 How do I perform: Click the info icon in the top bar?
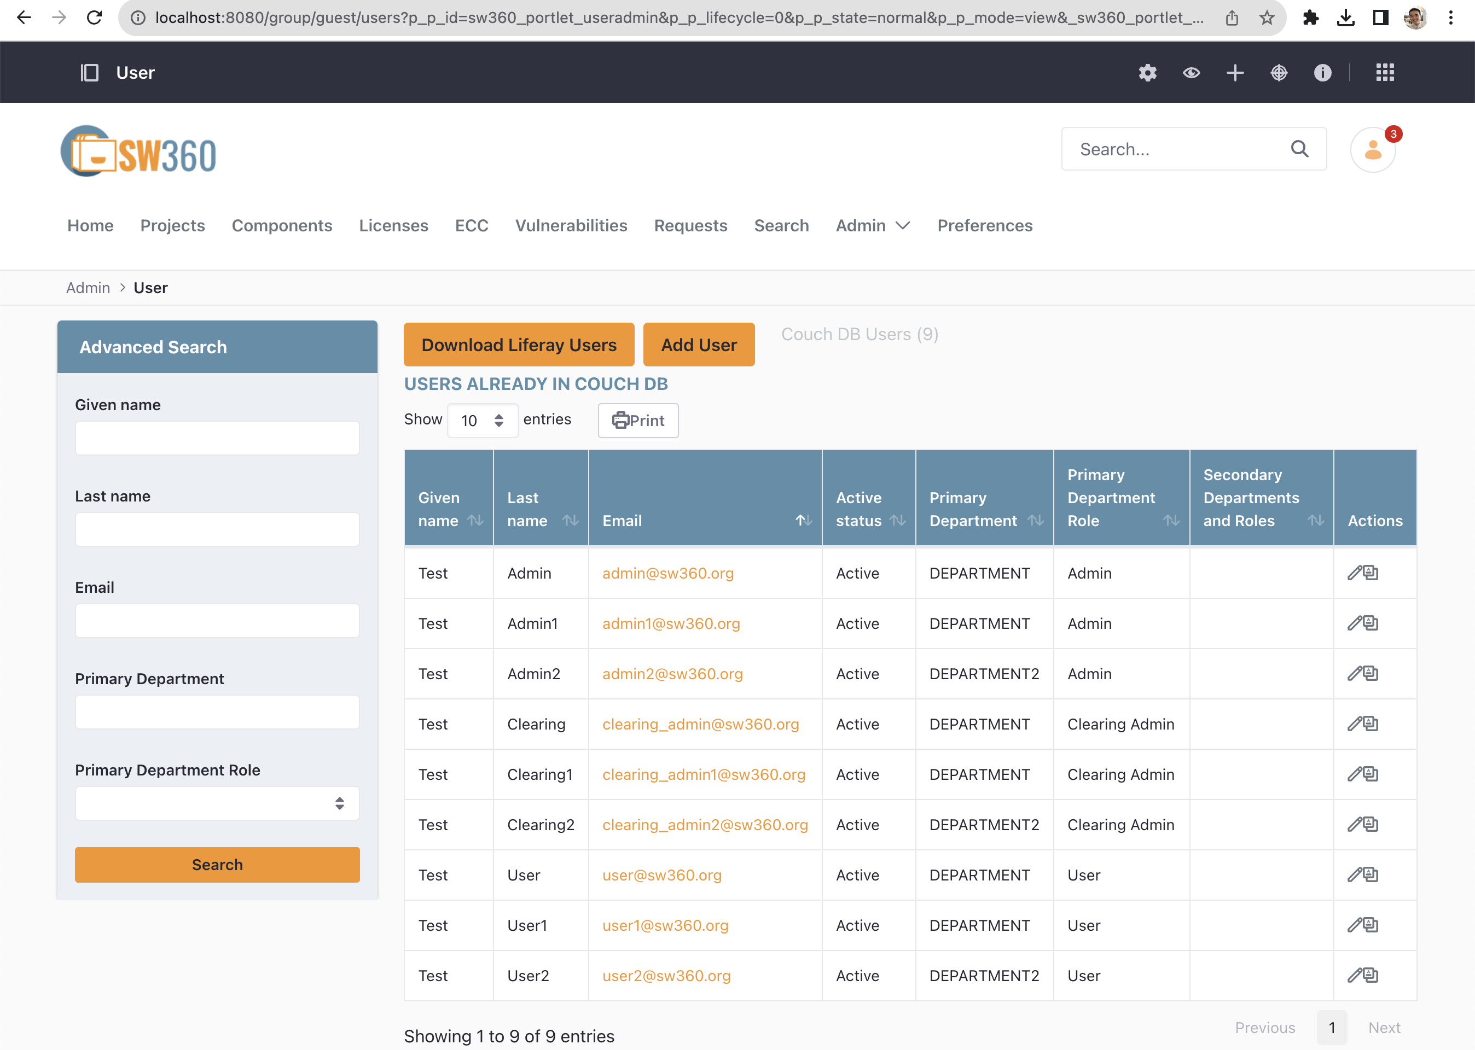pyautogui.click(x=1322, y=72)
